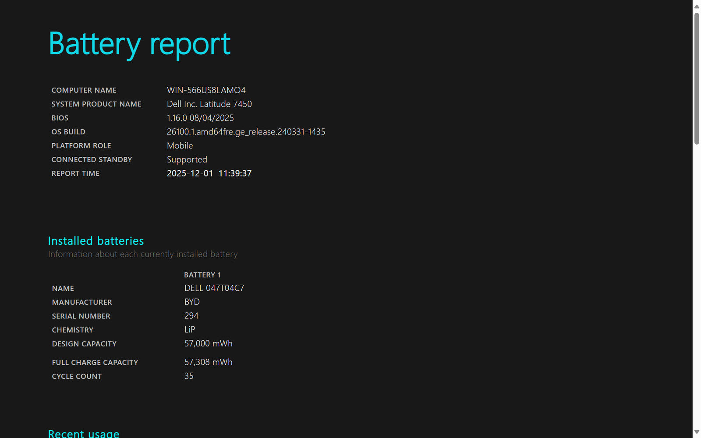Click the "BATTERY 1" column header

[202, 275]
